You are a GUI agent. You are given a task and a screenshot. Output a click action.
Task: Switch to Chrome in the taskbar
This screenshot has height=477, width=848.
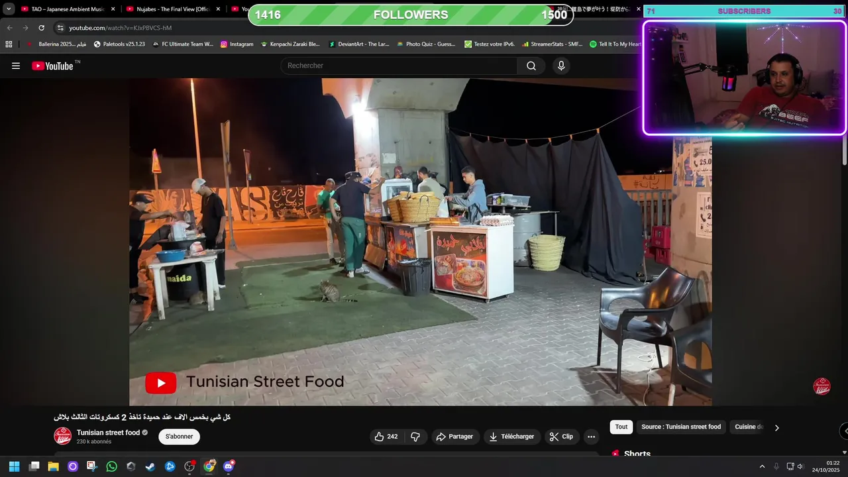(209, 466)
